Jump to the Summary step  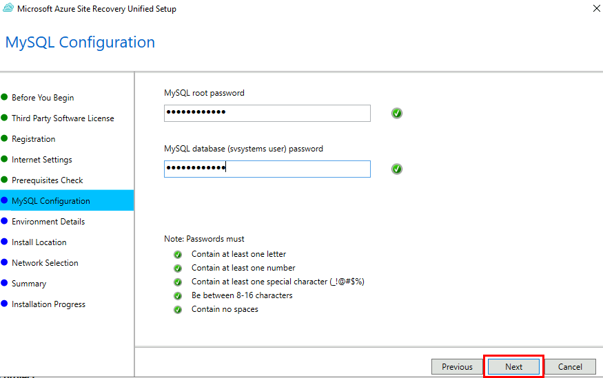pyautogui.click(x=29, y=284)
